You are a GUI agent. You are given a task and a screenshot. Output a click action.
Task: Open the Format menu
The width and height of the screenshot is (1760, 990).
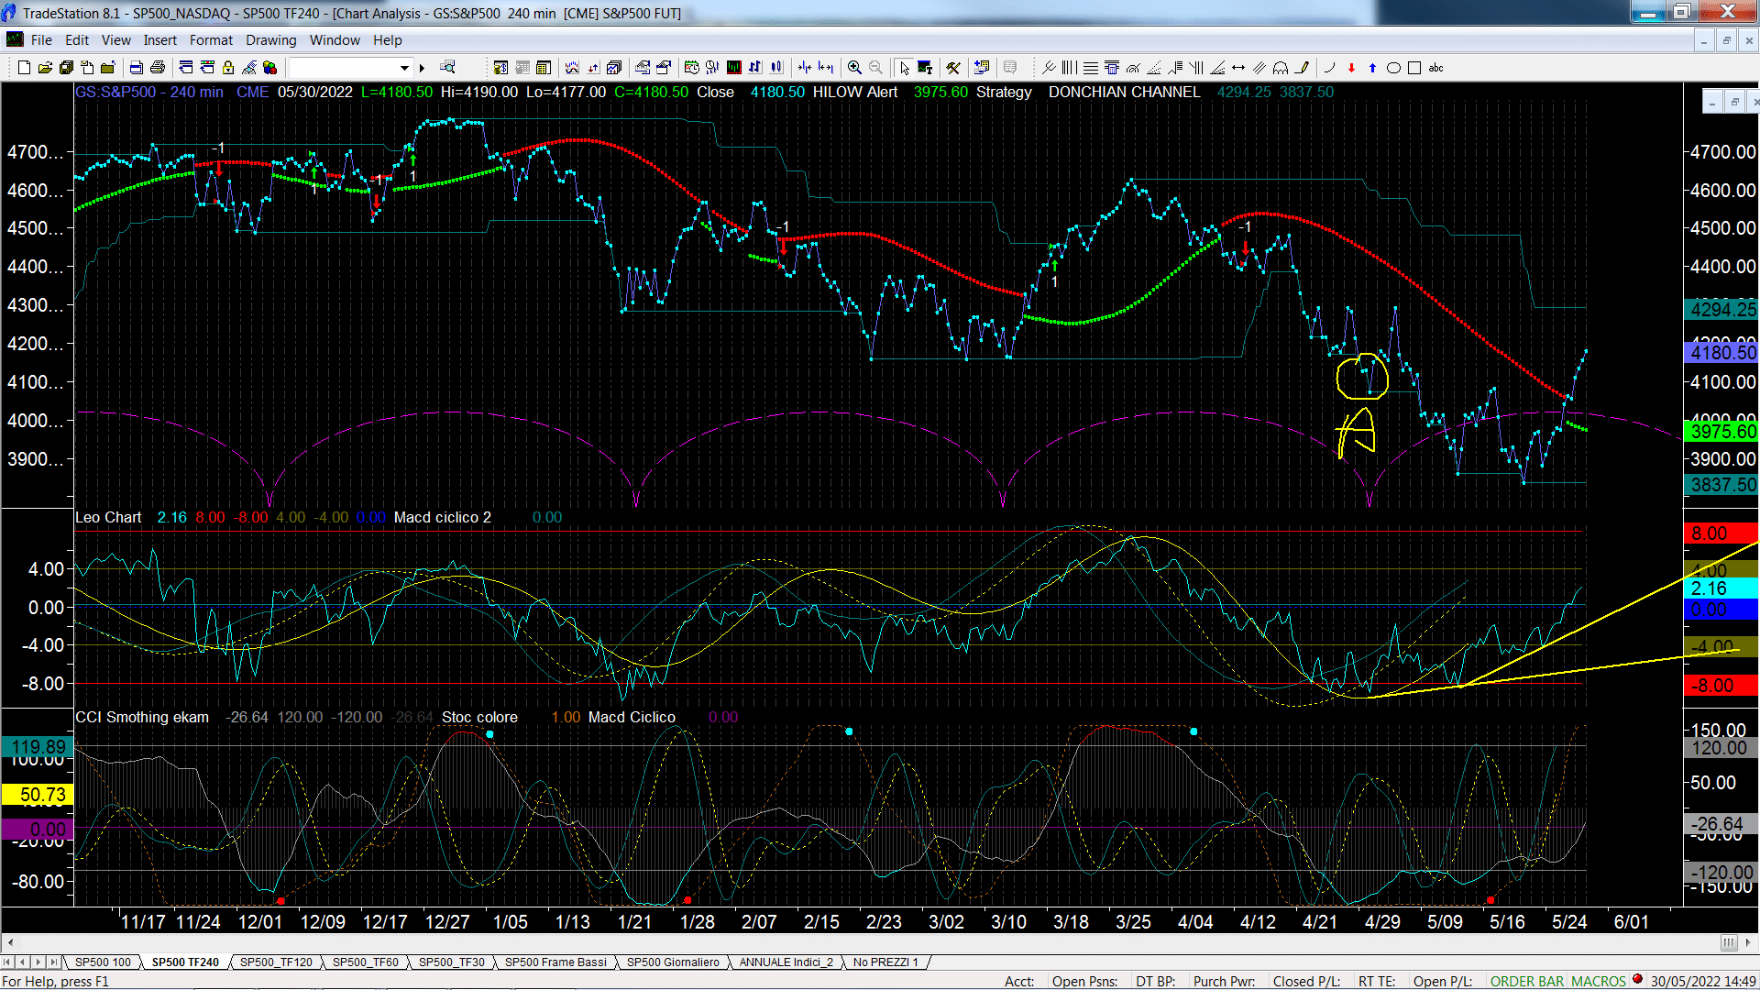(211, 40)
